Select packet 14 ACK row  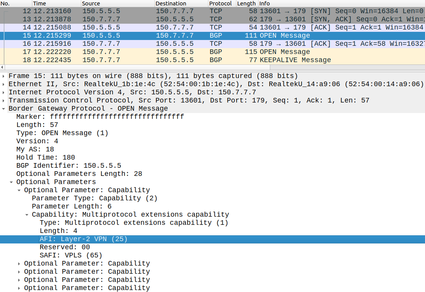(212, 27)
